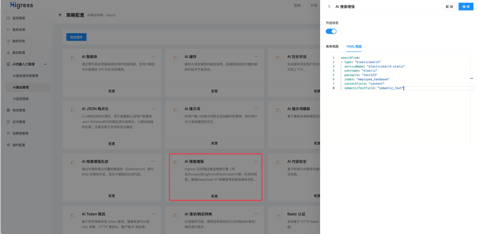
Task: Open more options on AI Token 限流 card
Action: click(x=153, y=214)
